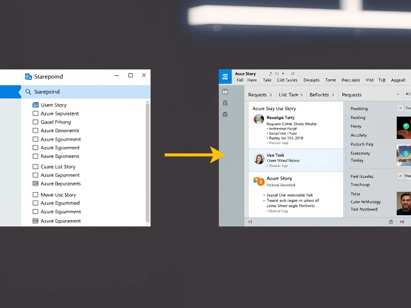Screen dimensions: 411x308
Task: Open the Tome menu
Action: (330, 80)
